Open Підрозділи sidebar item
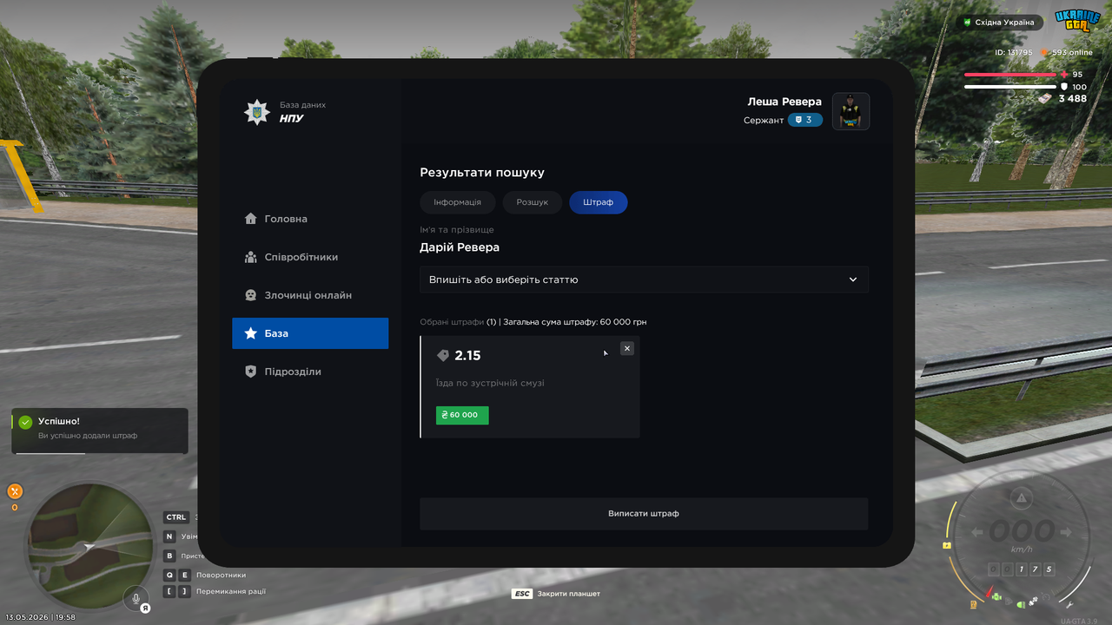The width and height of the screenshot is (1112, 625). click(x=310, y=372)
